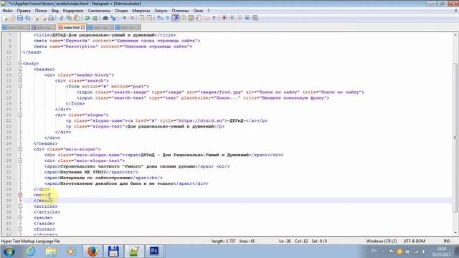Open Find dialog with binoculars icon

click(x=105, y=18)
